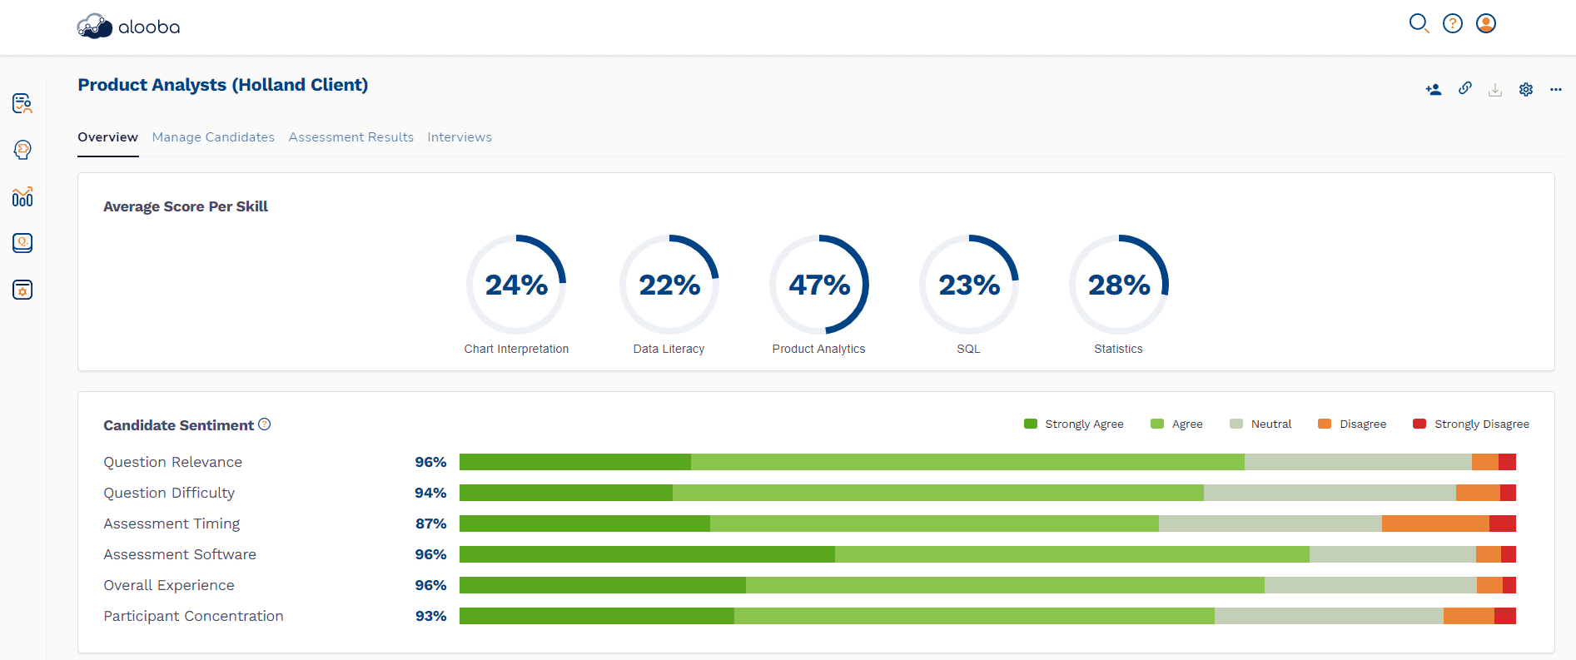The width and height of the screenshot is (1576, 660).
Task: Open the analytics chart sidebar icon
Action: tap(22, 196)
